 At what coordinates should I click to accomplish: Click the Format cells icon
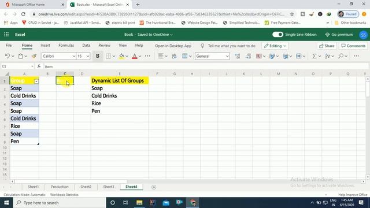[x=298, y=56]
